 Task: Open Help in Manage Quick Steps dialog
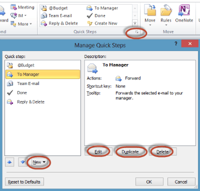pyautogui.click(x=176, y=44)
